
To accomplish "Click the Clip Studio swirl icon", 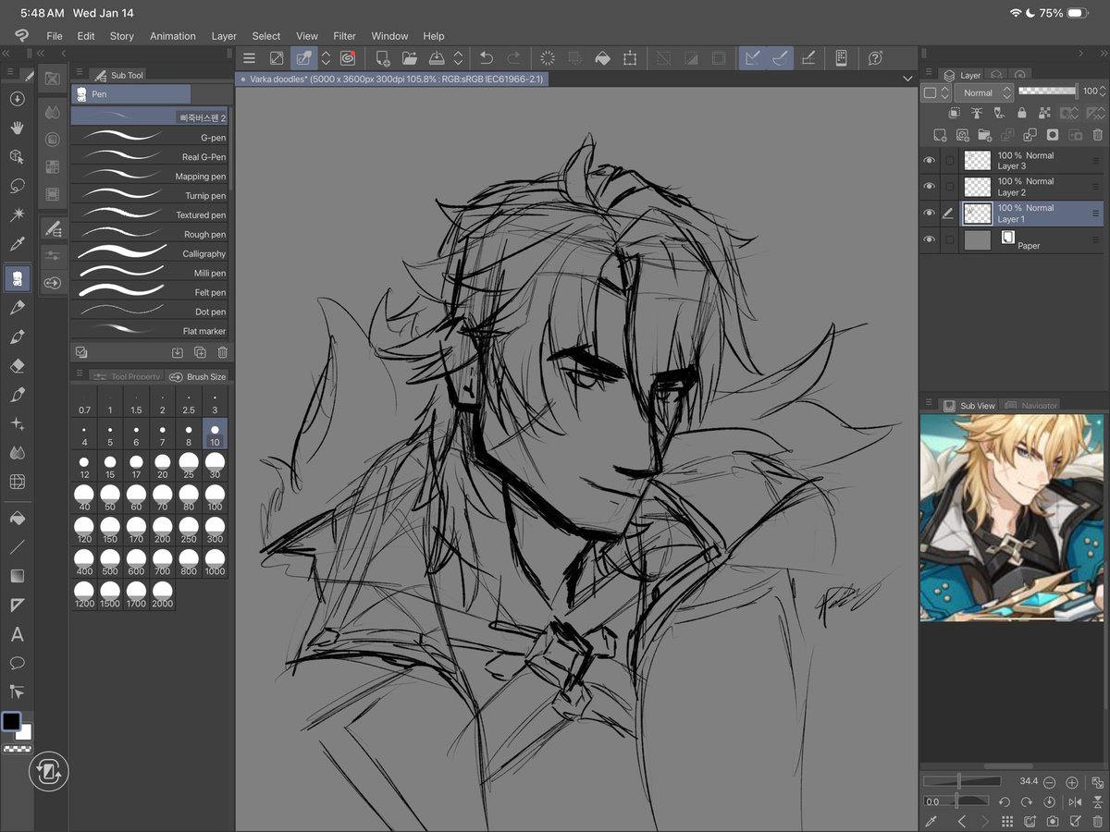I will (348, 58).
